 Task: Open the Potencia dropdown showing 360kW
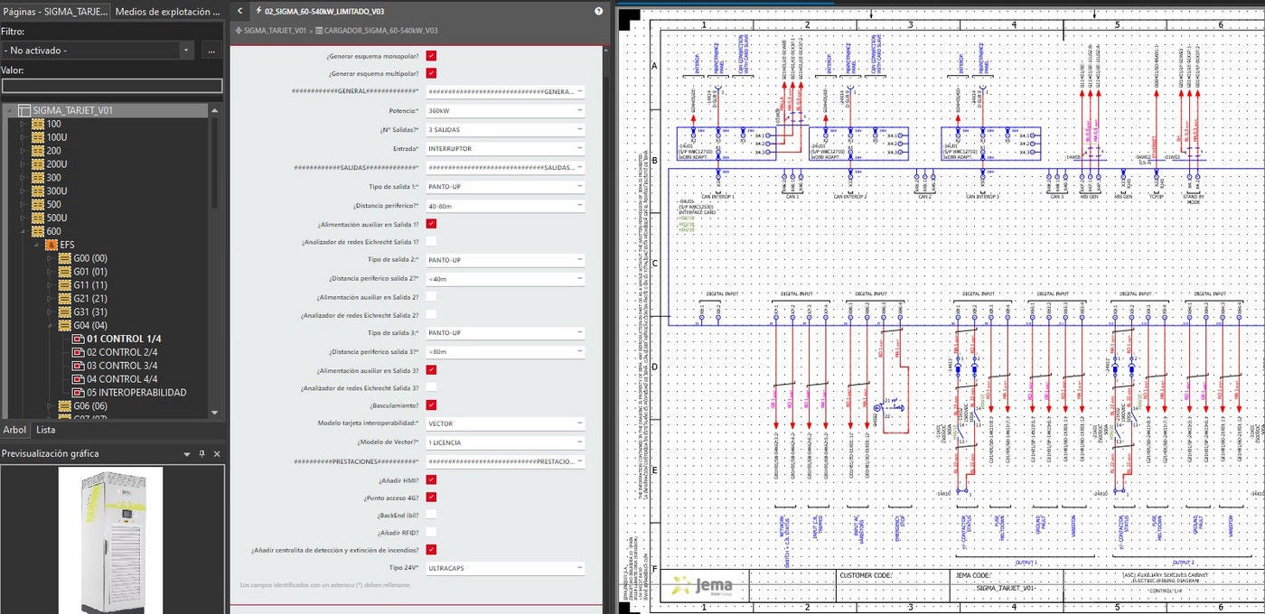click(x=505, y=110)
